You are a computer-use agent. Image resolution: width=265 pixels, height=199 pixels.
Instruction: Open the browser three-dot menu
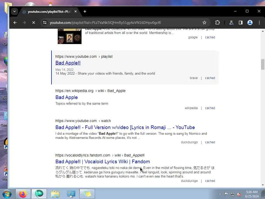259,23
